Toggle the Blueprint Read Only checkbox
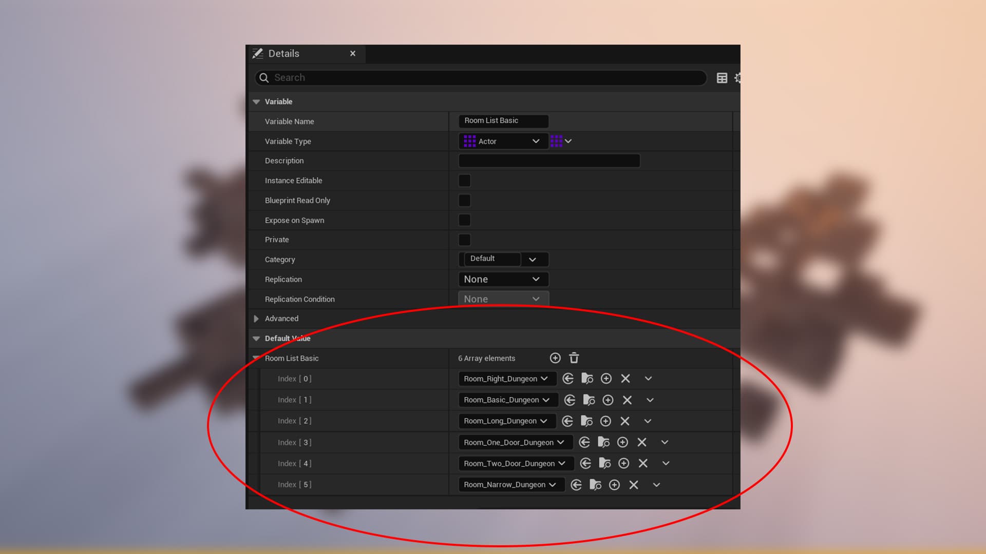 [464, 201]
